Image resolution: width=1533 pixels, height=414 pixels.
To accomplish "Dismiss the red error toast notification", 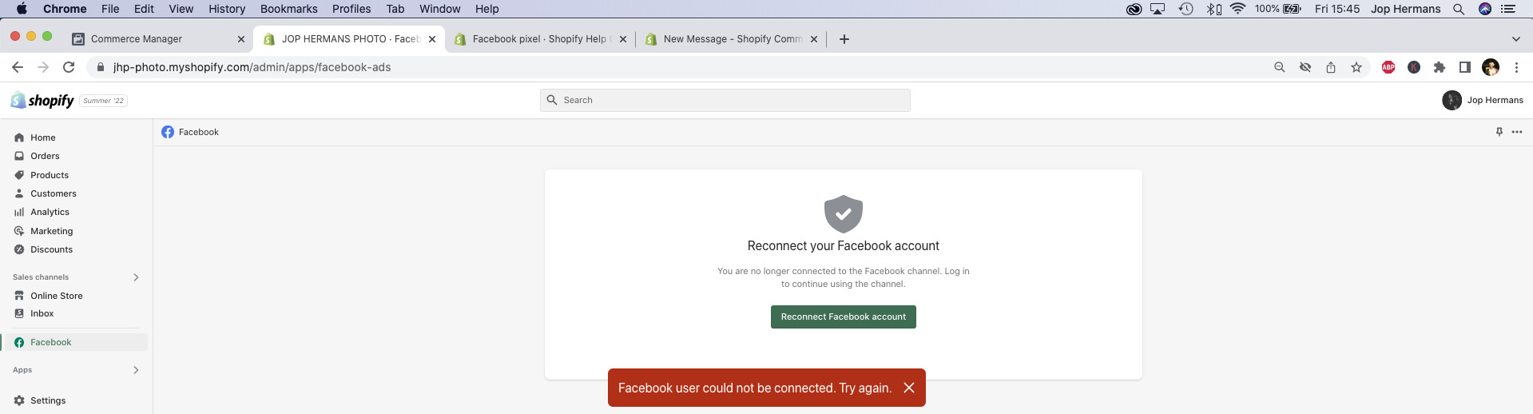I will coord(908,388).
